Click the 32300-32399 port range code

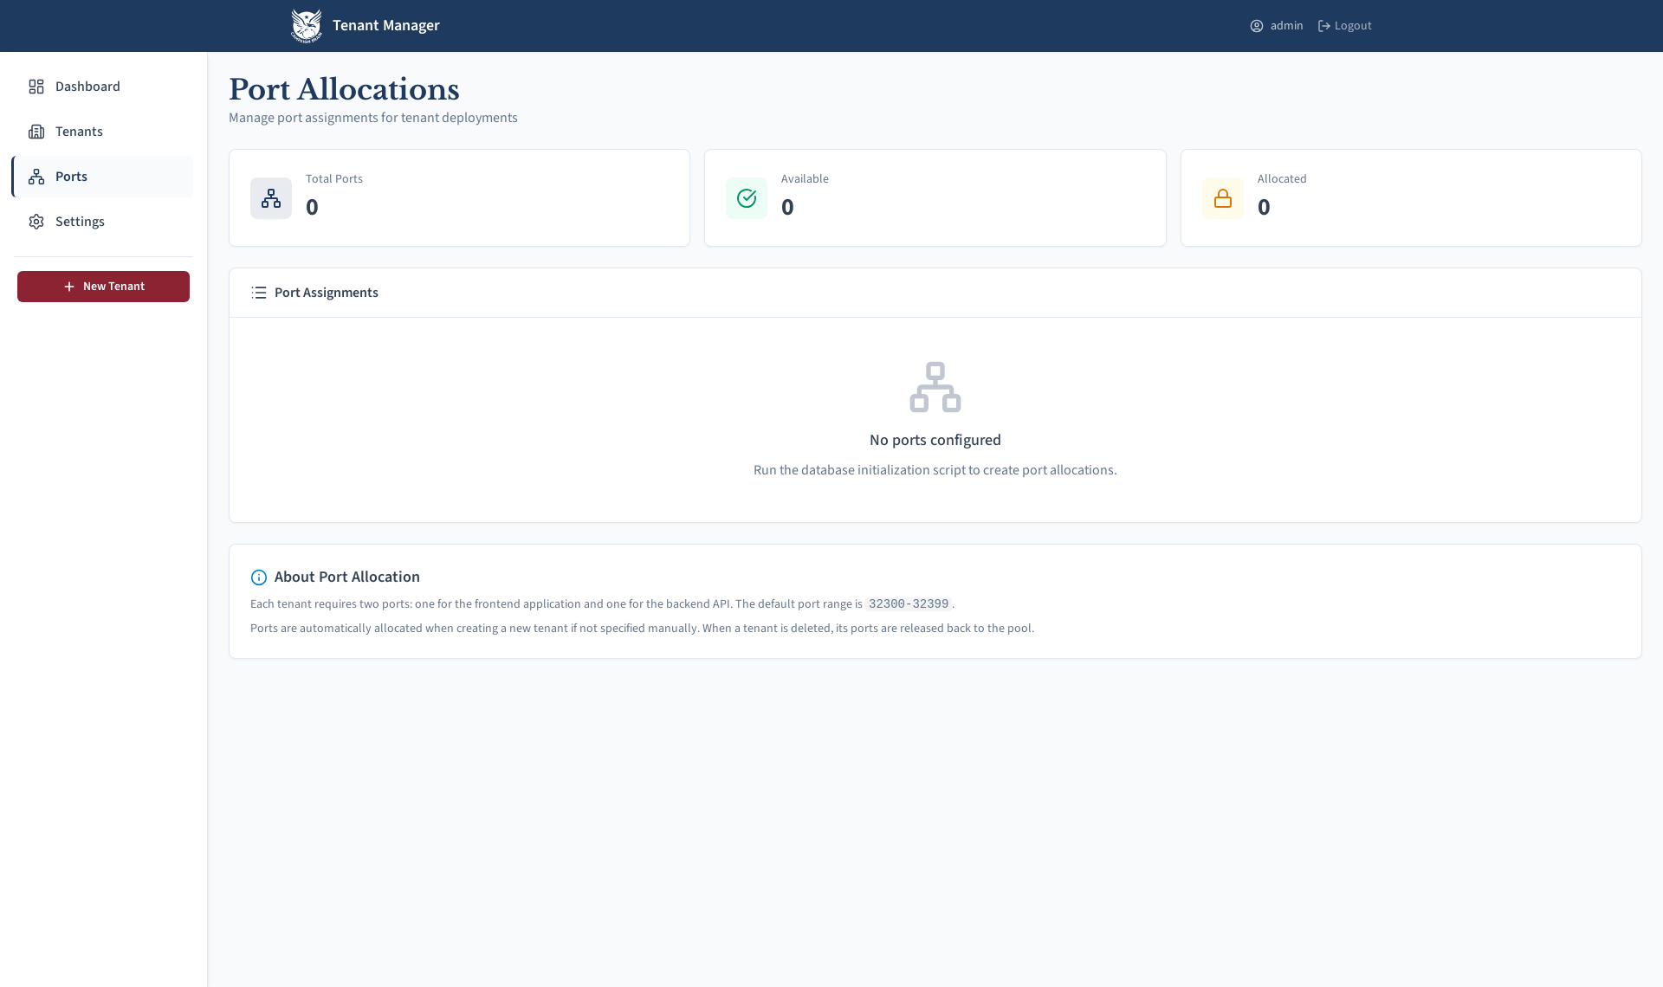coord(909,604)
